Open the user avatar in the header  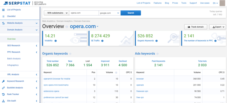(x=222, y=3)
